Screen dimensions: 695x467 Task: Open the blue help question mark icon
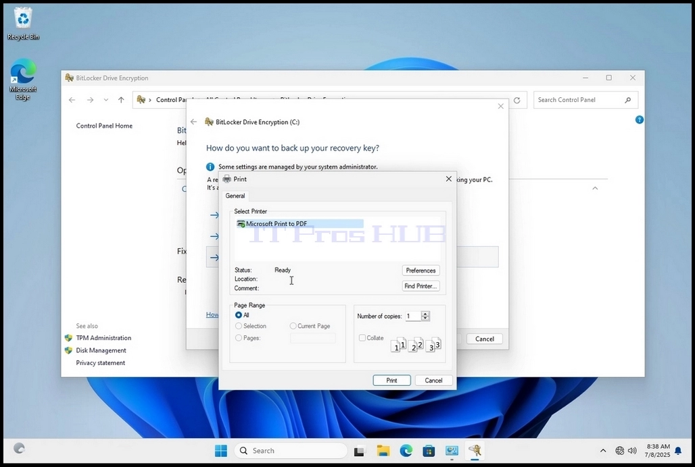coord(639,120)
